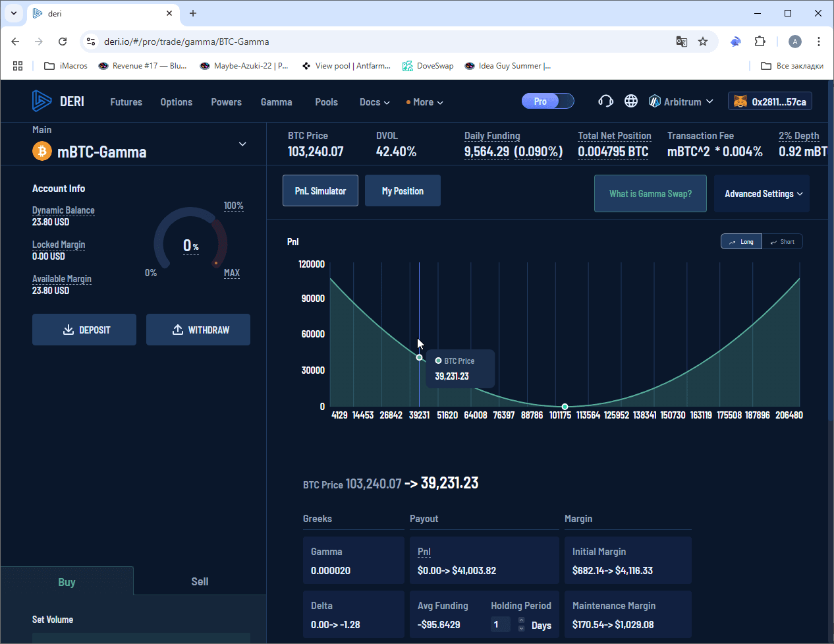The height and width of the screenshot is (644, 834).
Task: Click the Withdraw button
Action: coord(198,330)
